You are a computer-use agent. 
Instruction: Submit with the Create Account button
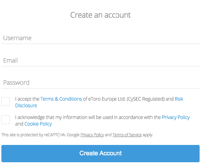click(100, 154)
